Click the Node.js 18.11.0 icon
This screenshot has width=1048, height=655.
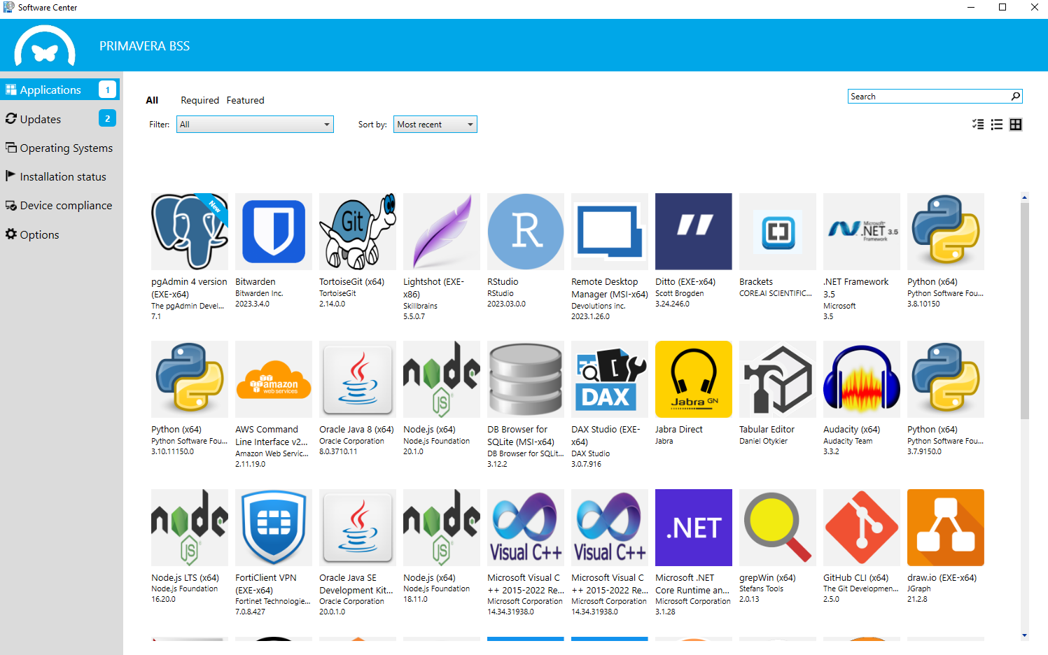coord(442,528)
